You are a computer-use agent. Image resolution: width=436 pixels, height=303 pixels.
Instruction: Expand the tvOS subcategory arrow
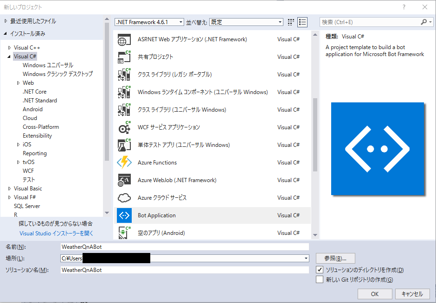19,162
